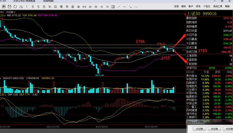Viewport: 233px width, 133px height.
Task: Click the right arrow navigation icon
Action: click(x=96, y=7)
